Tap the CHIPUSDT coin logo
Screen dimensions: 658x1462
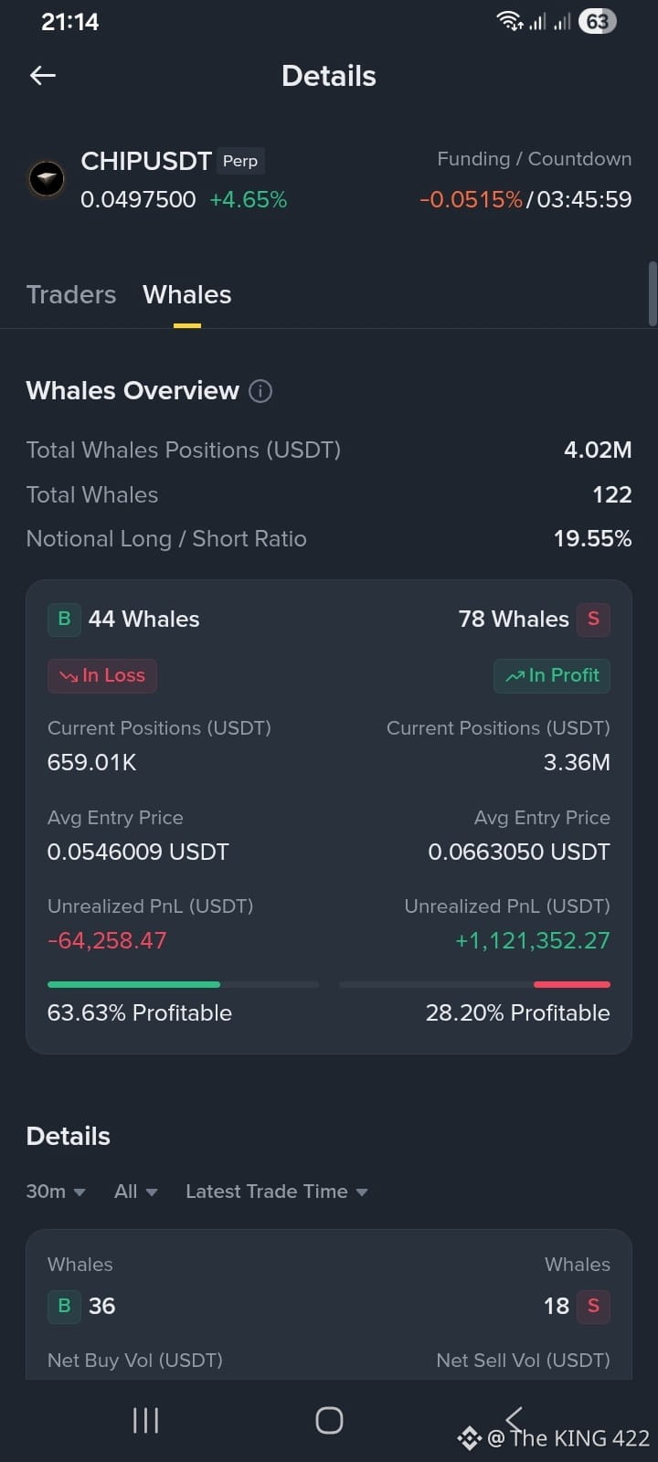[47, 178]
